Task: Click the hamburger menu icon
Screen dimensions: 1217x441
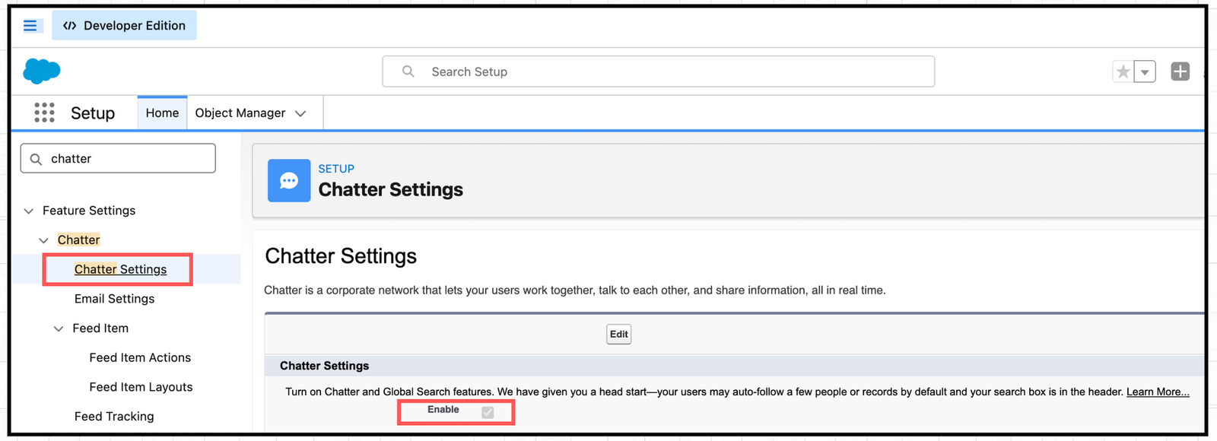Action: pyautogui.click(x=30, y=26)
